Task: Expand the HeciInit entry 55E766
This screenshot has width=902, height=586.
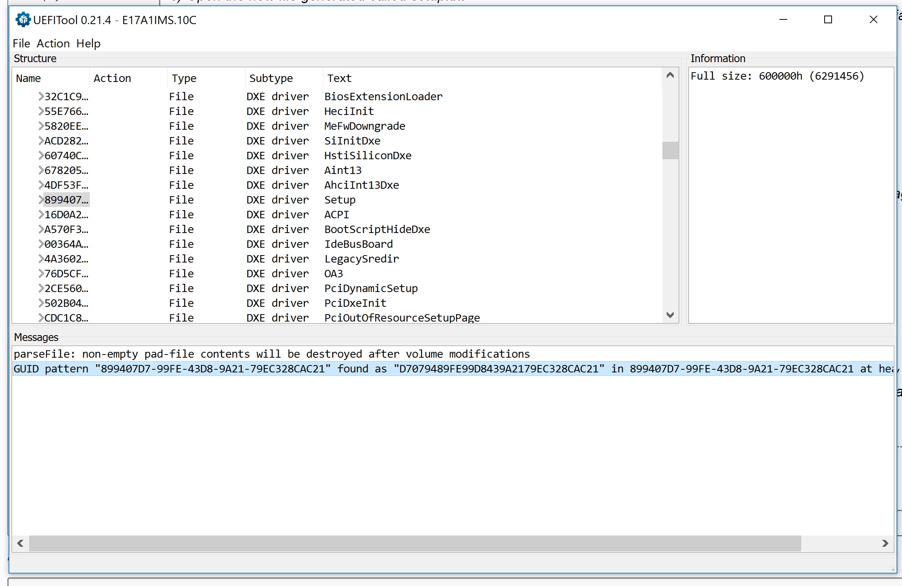Action: [41, 111]
